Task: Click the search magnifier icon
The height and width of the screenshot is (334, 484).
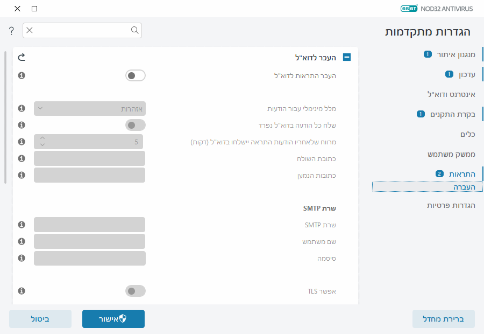Action: tap(134, 31)
